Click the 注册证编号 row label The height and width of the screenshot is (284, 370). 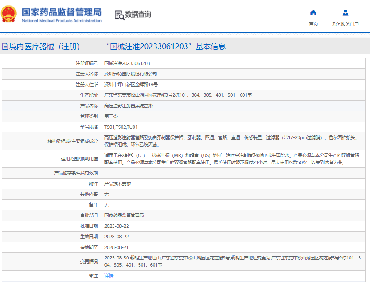pos(87,63)
